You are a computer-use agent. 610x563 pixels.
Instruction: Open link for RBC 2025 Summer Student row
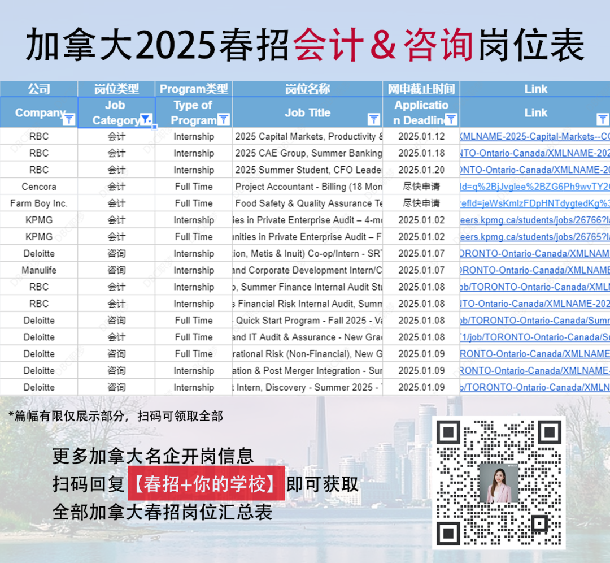click(x=534, y=170)
